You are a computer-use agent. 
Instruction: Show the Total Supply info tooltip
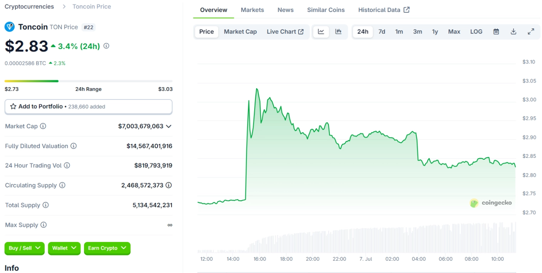(45, 205)
